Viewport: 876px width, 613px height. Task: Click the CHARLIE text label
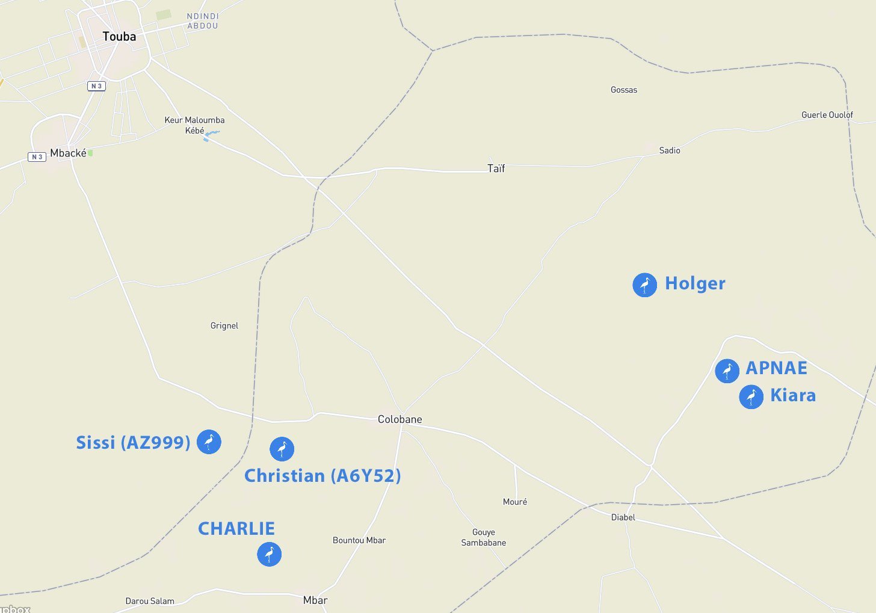(x=236, y=529)
